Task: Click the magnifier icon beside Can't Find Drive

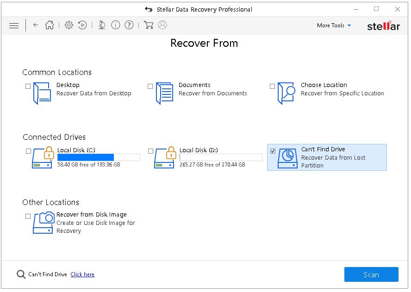Action: pos(21,274)
